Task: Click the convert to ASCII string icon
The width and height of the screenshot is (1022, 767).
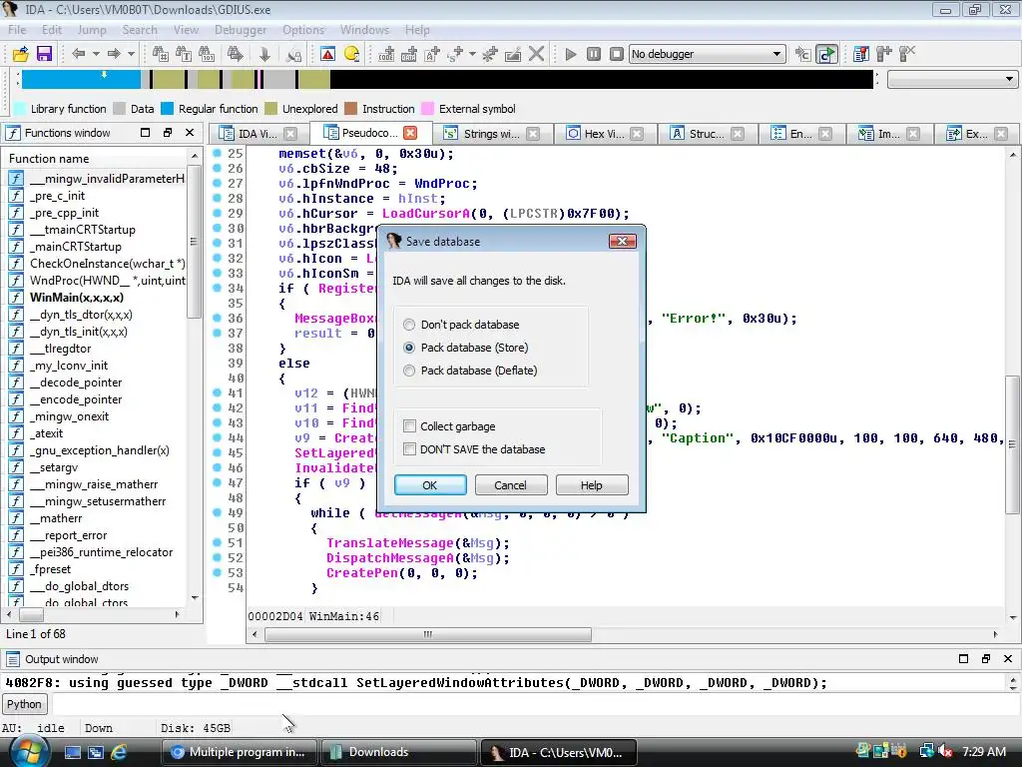Action: tap(432, 54)
